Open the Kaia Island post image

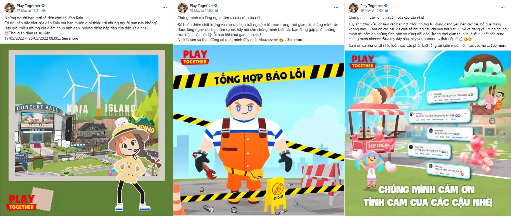[x=87, y=130]
